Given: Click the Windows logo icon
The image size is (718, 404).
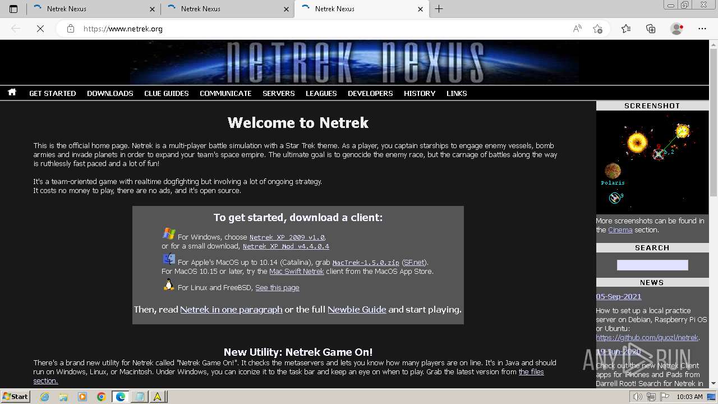Looking at the screenshot, I should coord(169,234).
